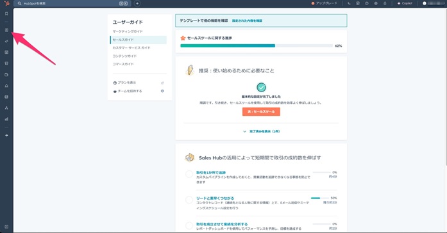
Task: Click the green completed checkmark icon
Action: [261, 87]
